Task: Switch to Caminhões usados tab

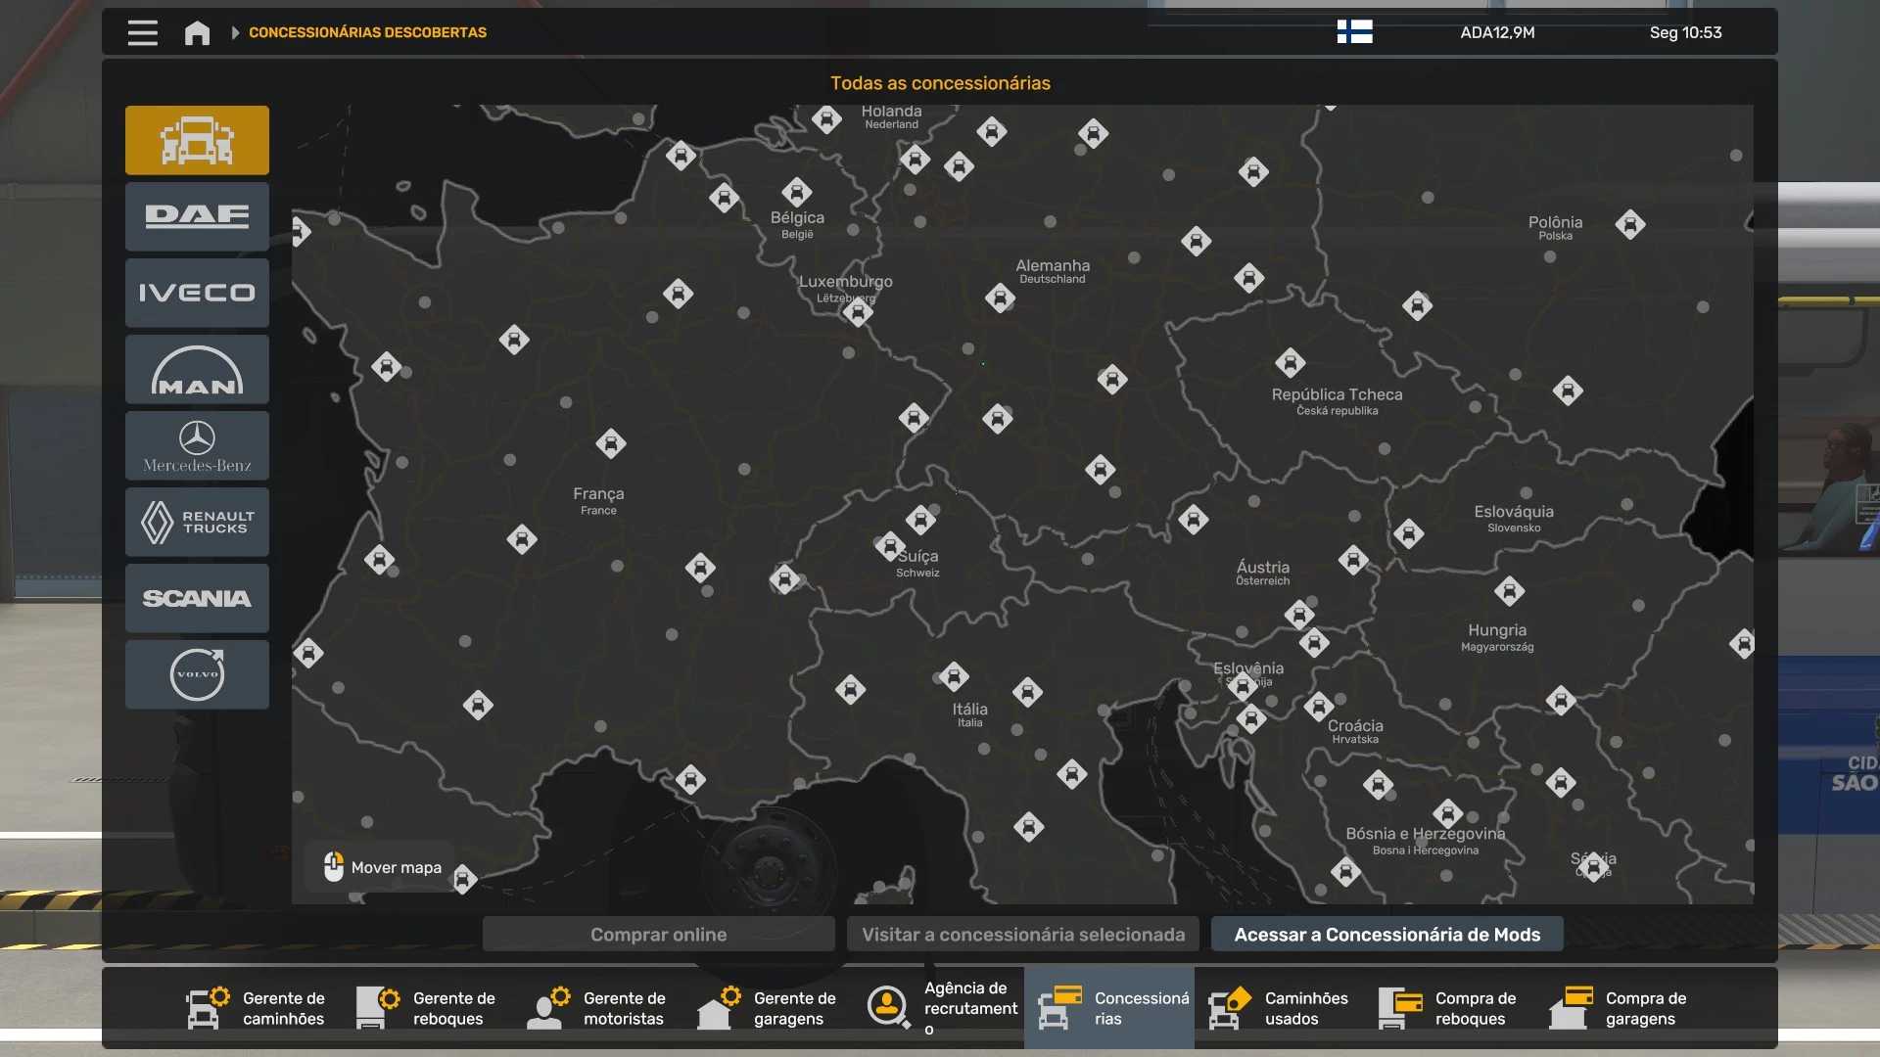Action: tap(1279, 1008)
